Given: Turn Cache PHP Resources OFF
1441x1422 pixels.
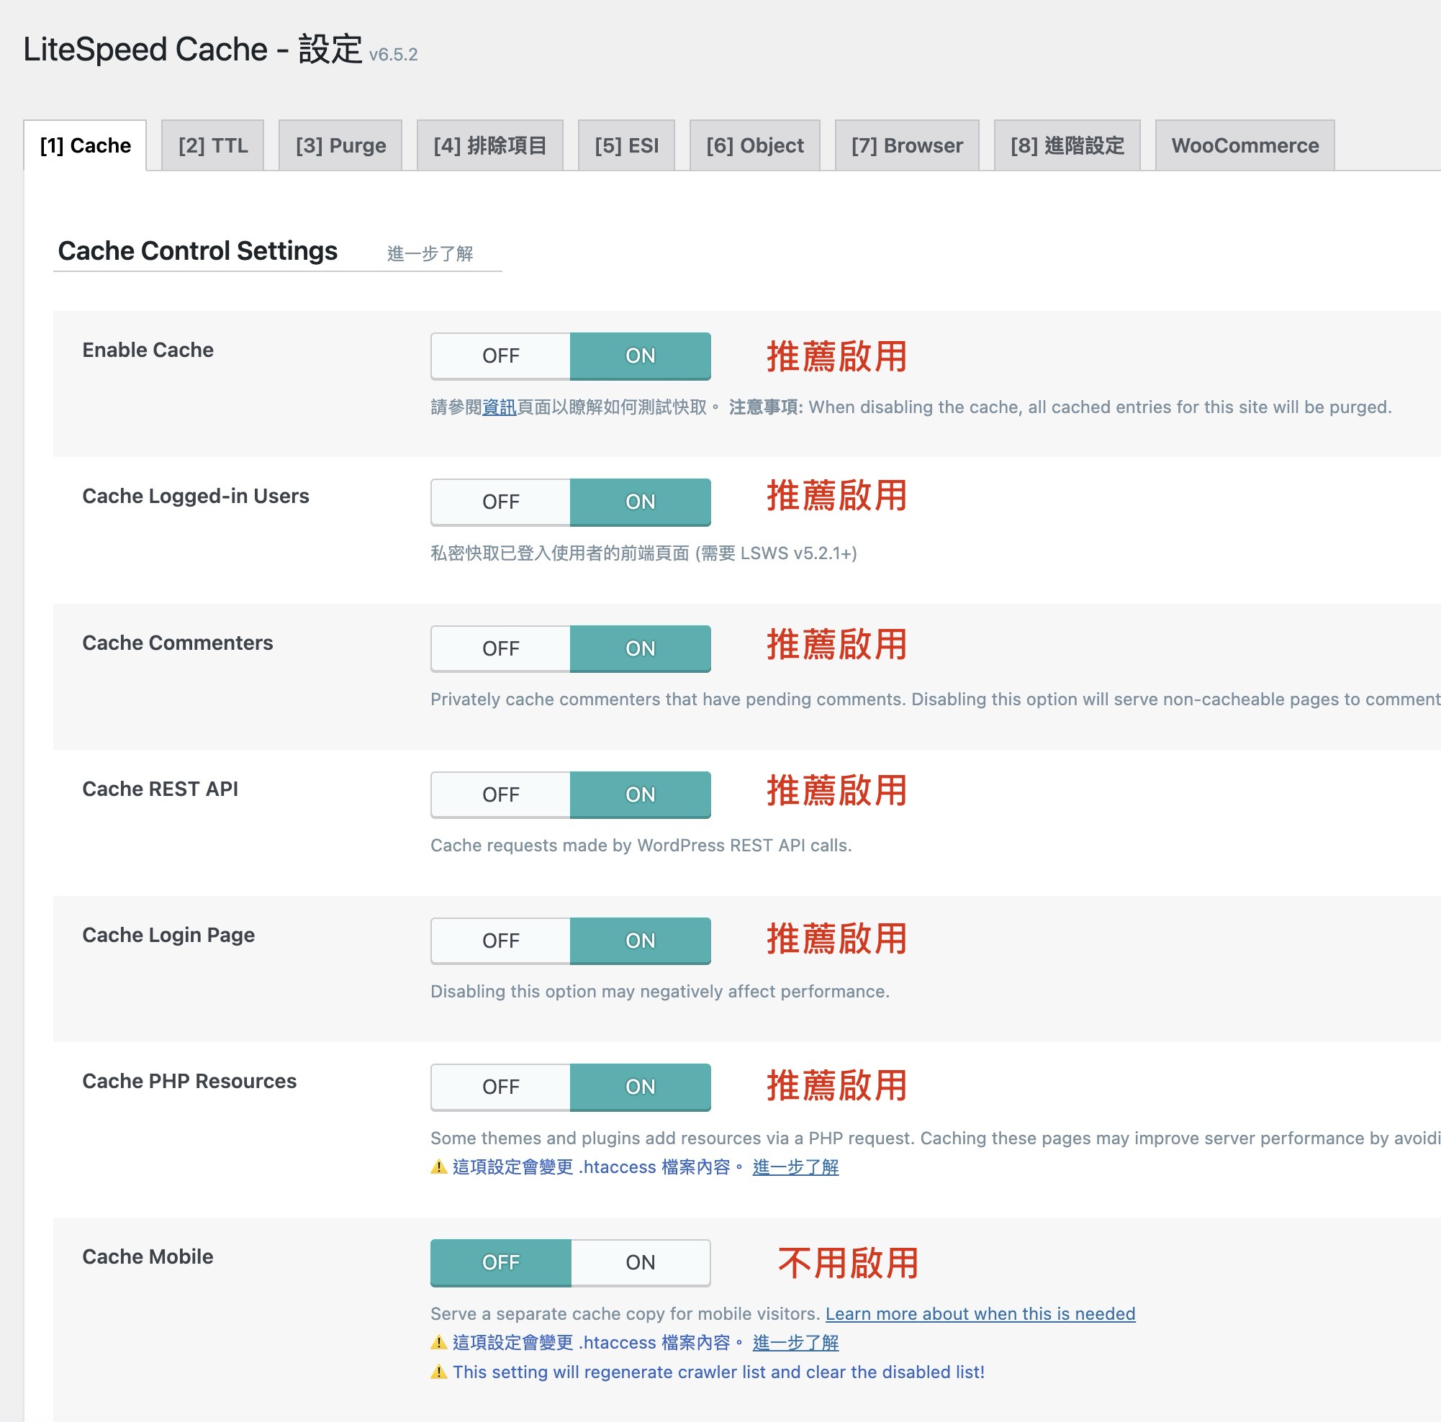Looking at the screenshot, I should click(x=500, y=1087).
